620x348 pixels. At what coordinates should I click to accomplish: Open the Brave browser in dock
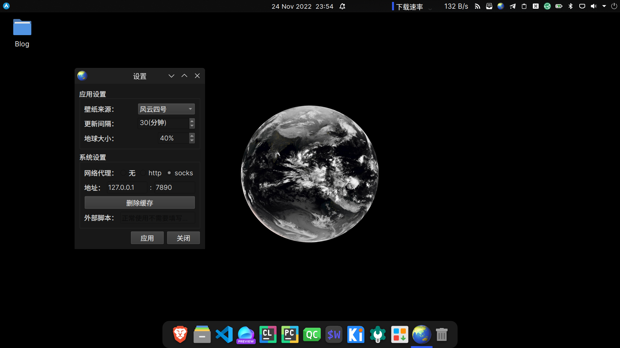[x=180, y=334]
